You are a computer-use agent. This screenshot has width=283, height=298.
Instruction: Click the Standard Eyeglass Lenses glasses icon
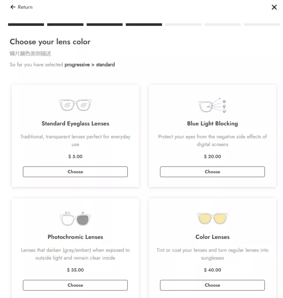pyautogui.click(x=75, y=105)
